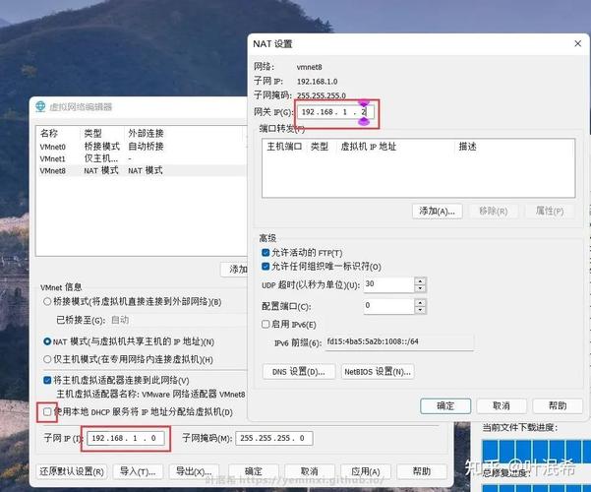Decrease 配置端口 value with down arrow
Viewport: 591px width, 492px height.
click(420, 310)
